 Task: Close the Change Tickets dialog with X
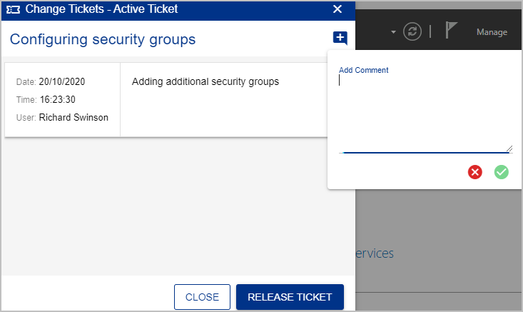pos(337,9)
